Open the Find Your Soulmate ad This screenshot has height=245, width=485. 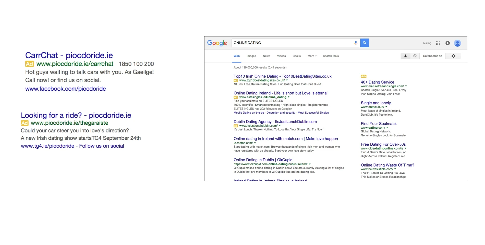click(379, 124)
